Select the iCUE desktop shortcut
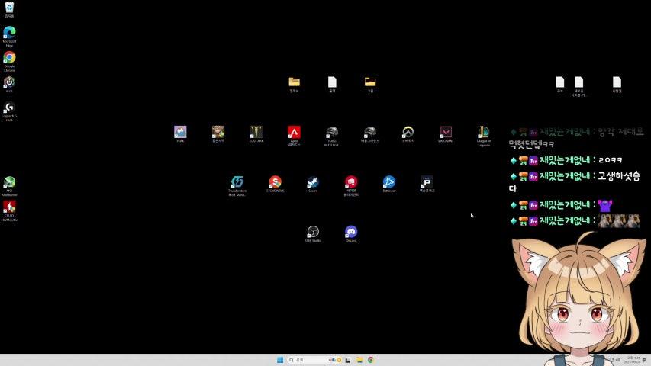Screen dimensions: 651x366 click(x=9, y=82)
